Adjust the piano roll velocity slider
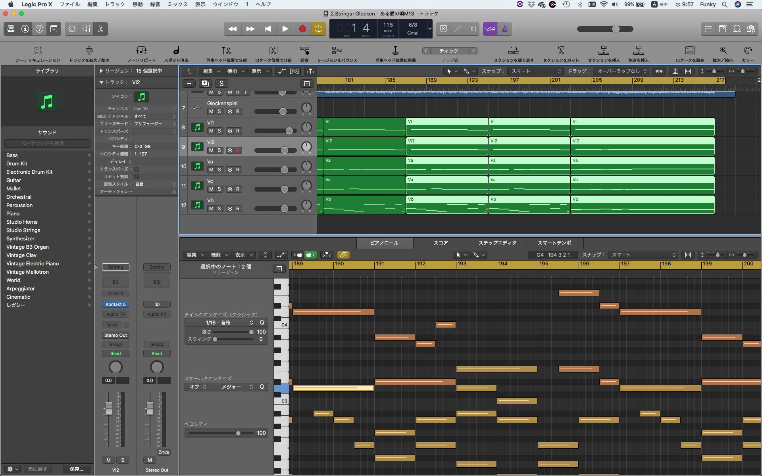This screenshot has width=762, height=476. [238, 433]
